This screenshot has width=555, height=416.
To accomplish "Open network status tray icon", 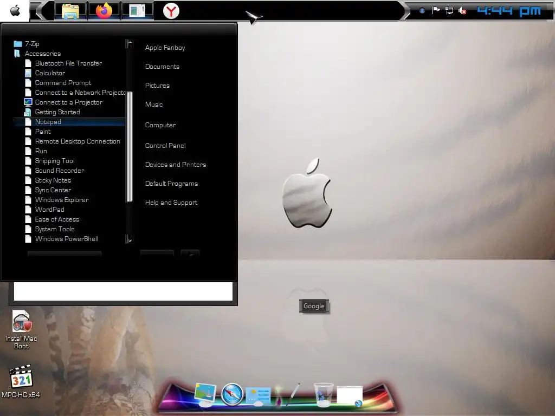I will (x=449, y=11).
